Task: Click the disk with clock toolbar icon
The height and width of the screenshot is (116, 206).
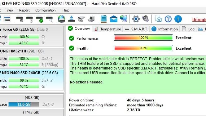Action: 29,19
